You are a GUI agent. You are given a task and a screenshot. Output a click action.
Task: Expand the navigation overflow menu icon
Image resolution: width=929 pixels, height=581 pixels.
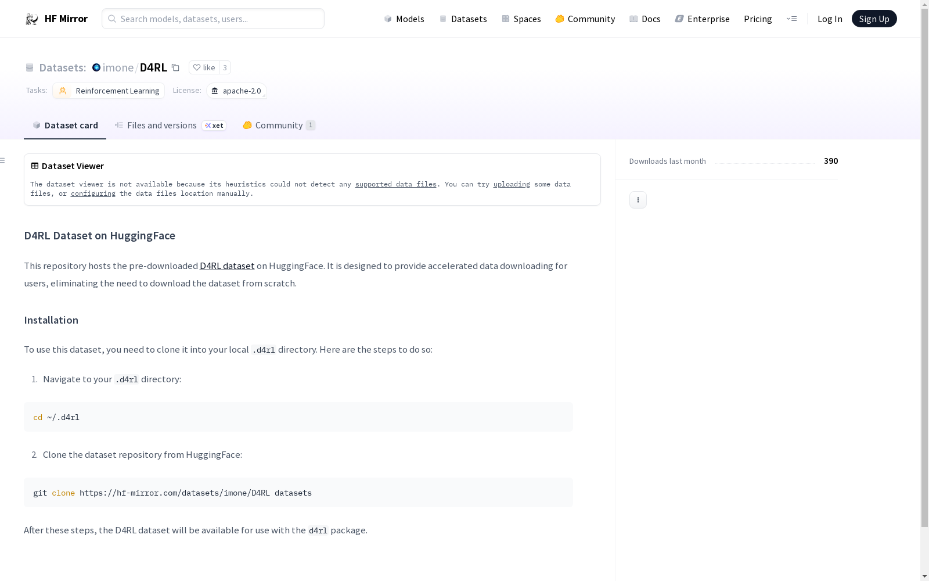coord(791,19)
